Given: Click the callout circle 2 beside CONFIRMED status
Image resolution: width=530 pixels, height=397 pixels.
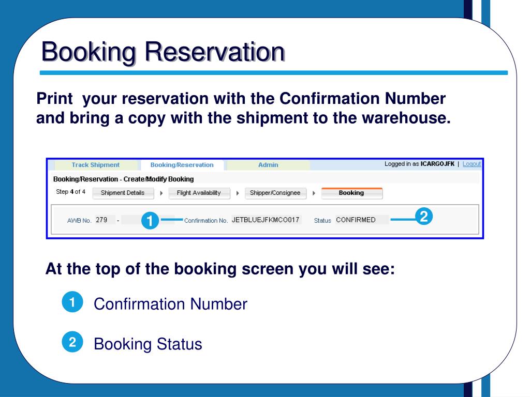Looking at the screenshot, I should coord(423,217).
